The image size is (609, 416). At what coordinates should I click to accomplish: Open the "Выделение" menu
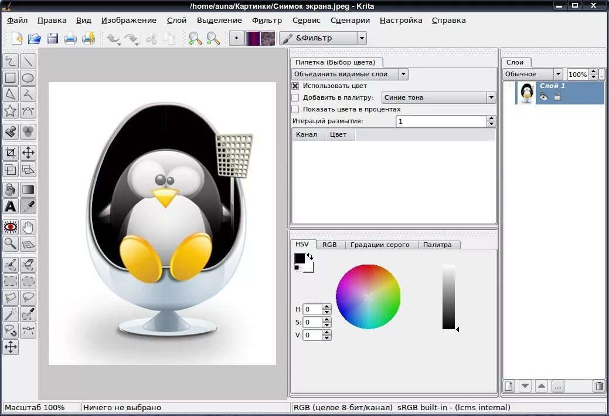coord(219,20)
